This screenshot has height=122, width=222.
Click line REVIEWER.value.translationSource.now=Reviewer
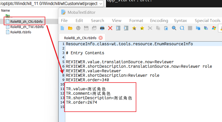(120, 62)
